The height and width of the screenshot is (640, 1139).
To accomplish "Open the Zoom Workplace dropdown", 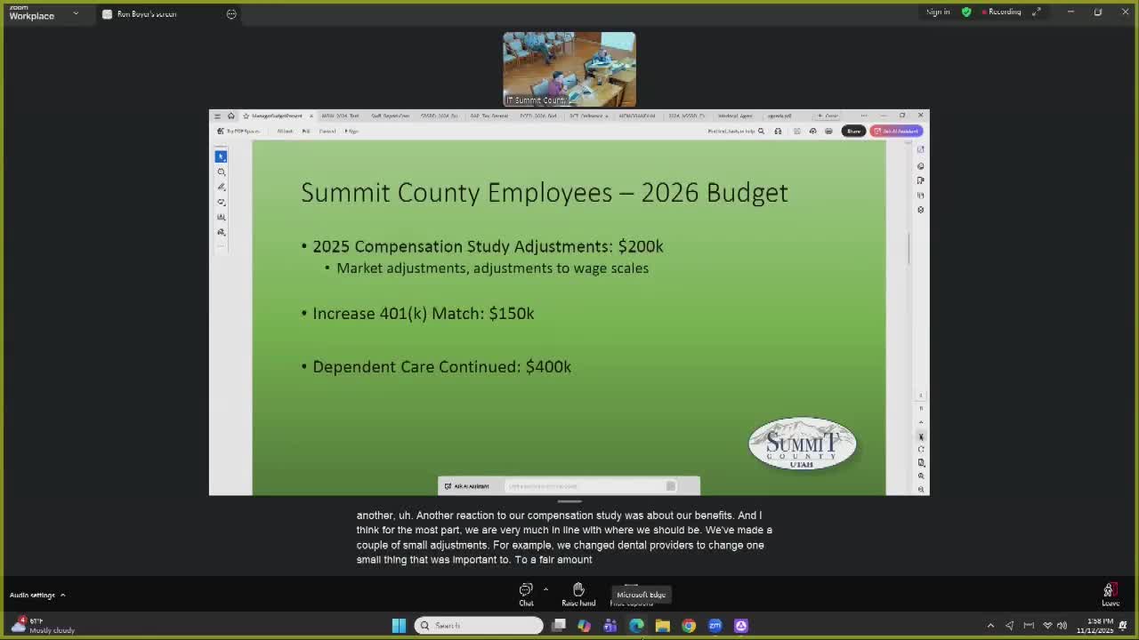I will click(43, 12).
